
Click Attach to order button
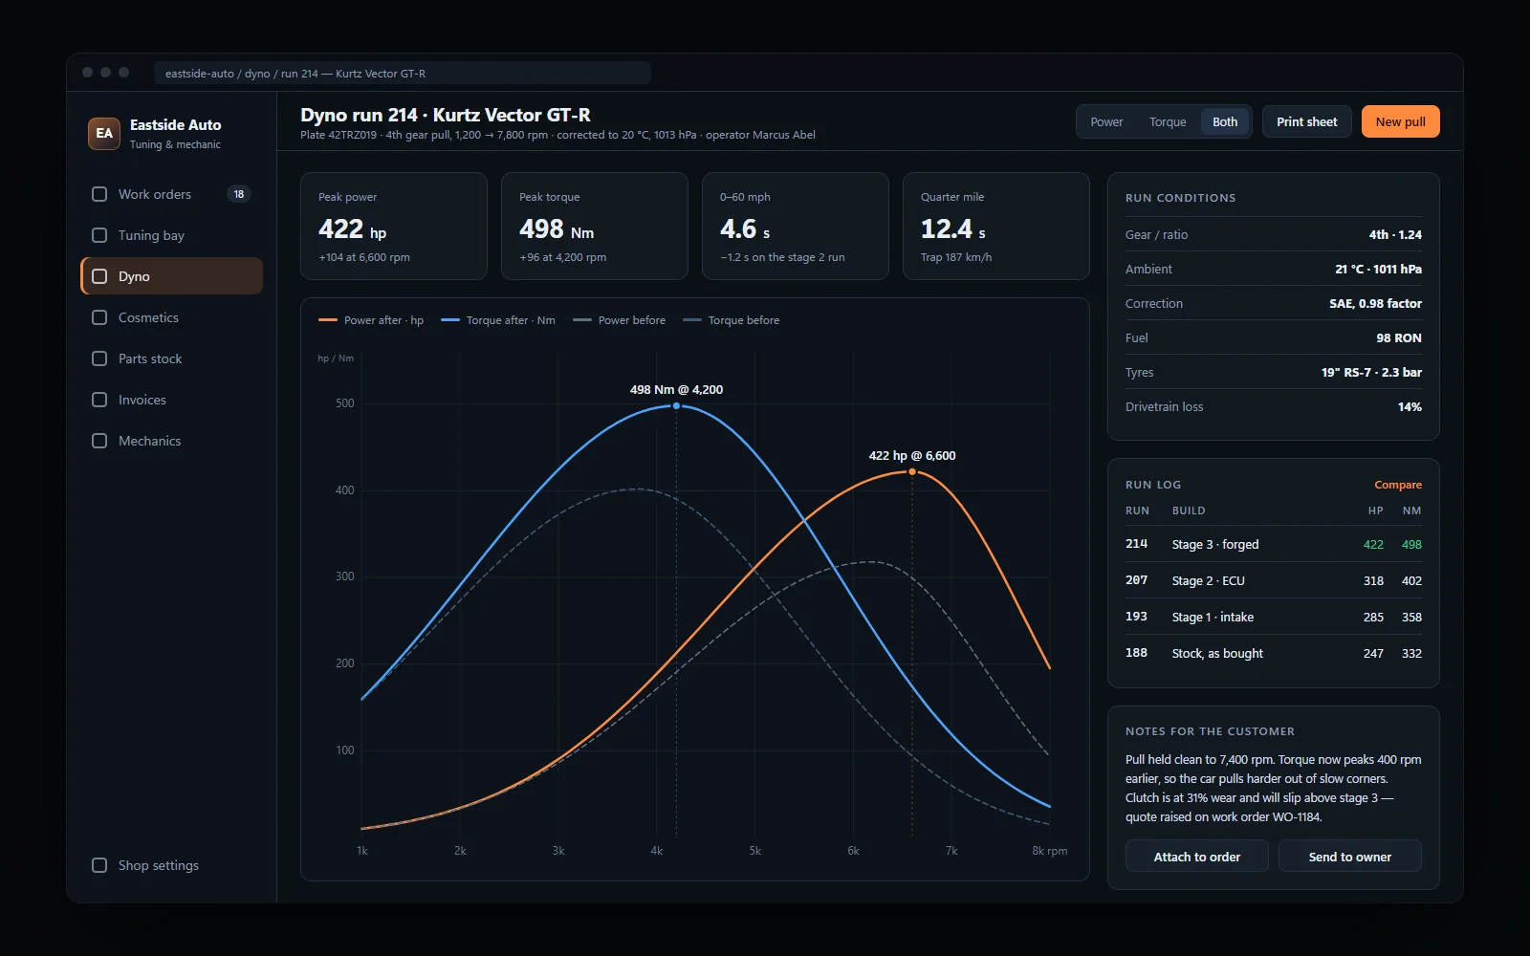1196,857
